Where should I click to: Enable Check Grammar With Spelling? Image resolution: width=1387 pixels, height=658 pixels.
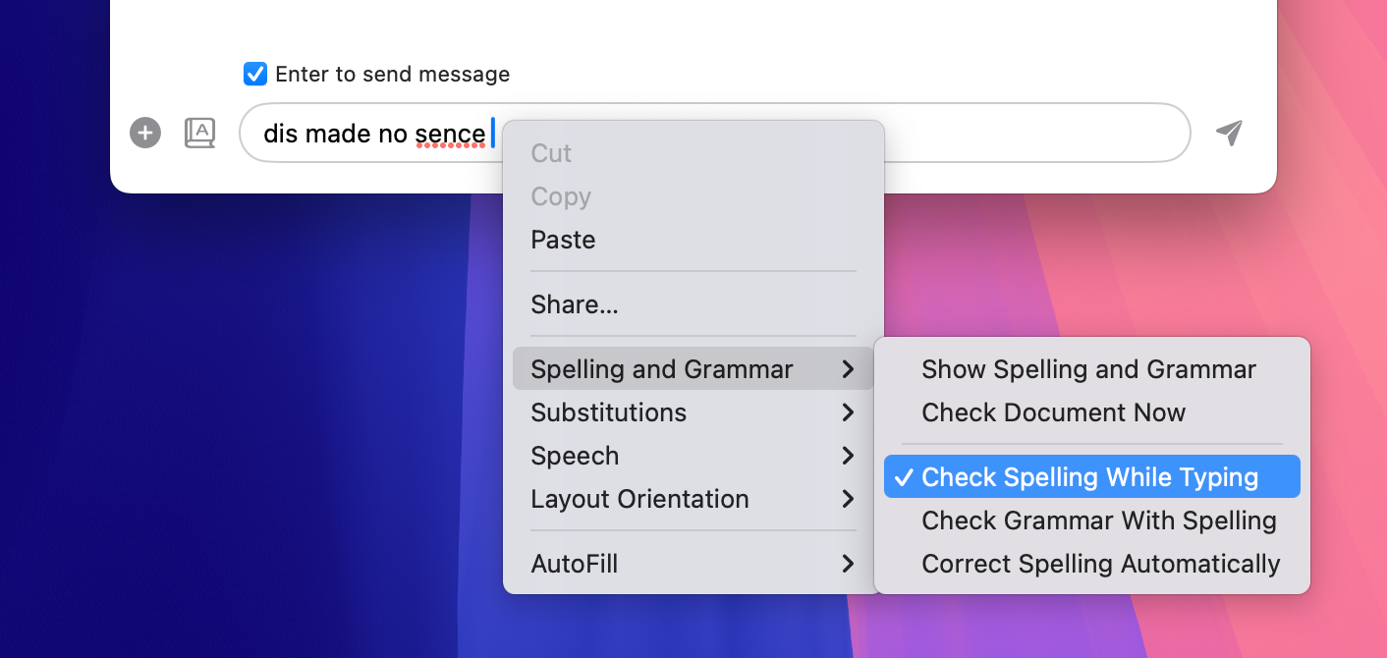click(x=1098, y=521)
